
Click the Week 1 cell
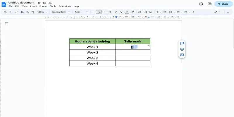click(x=92, y=47)
